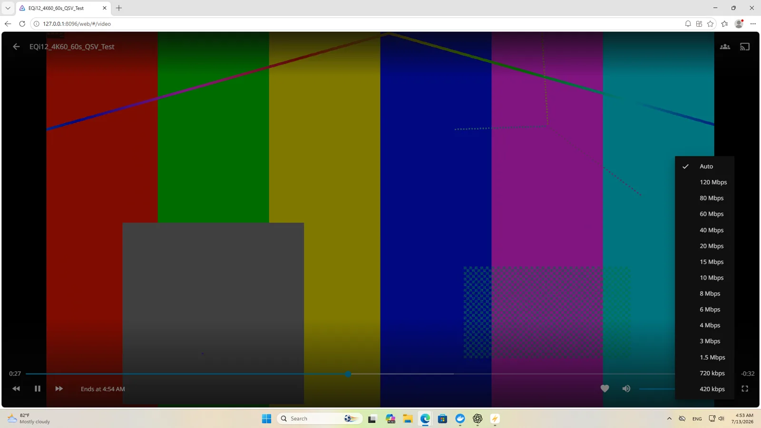Choose 8 Mbps bitrate
The height and width of the screenshot is (428, 761).
(x=705, y=293)
